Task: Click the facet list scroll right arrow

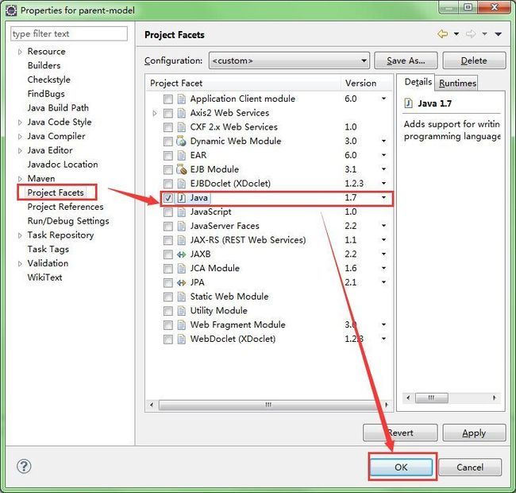Action: (x=387, y=405)
